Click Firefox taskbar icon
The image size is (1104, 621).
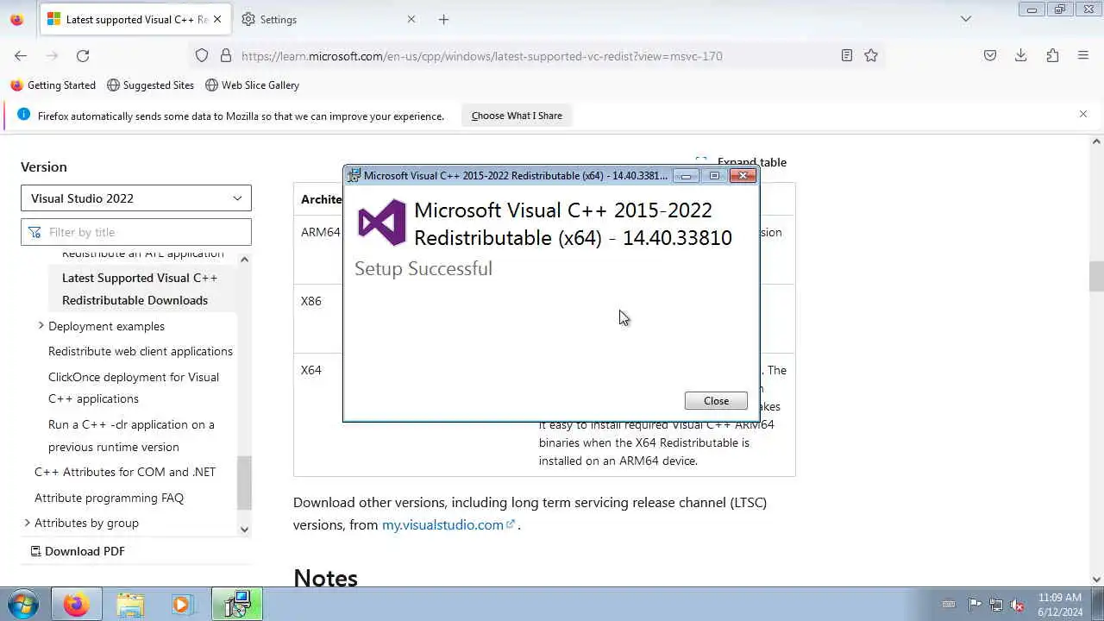tap(76, 605)
